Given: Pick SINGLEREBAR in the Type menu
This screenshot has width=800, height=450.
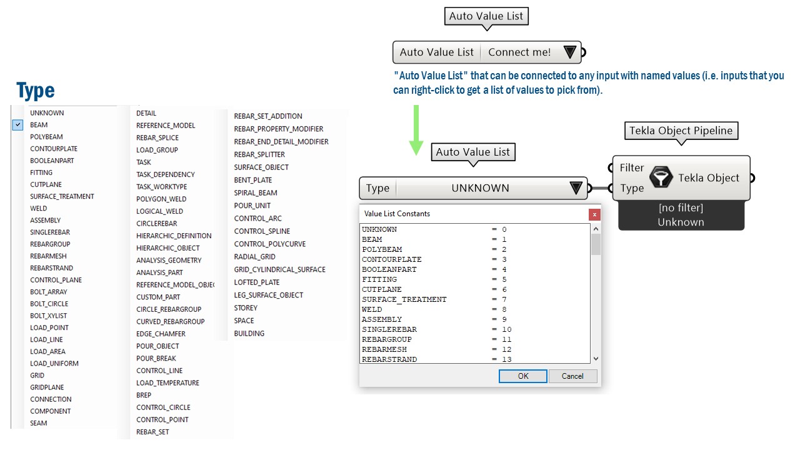Looking at the screenshot, I should [50, 232].
